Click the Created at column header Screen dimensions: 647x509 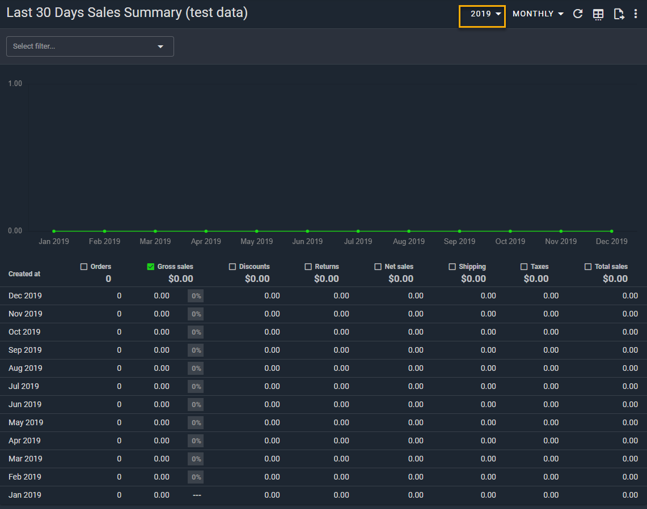[x=24, y=274]
